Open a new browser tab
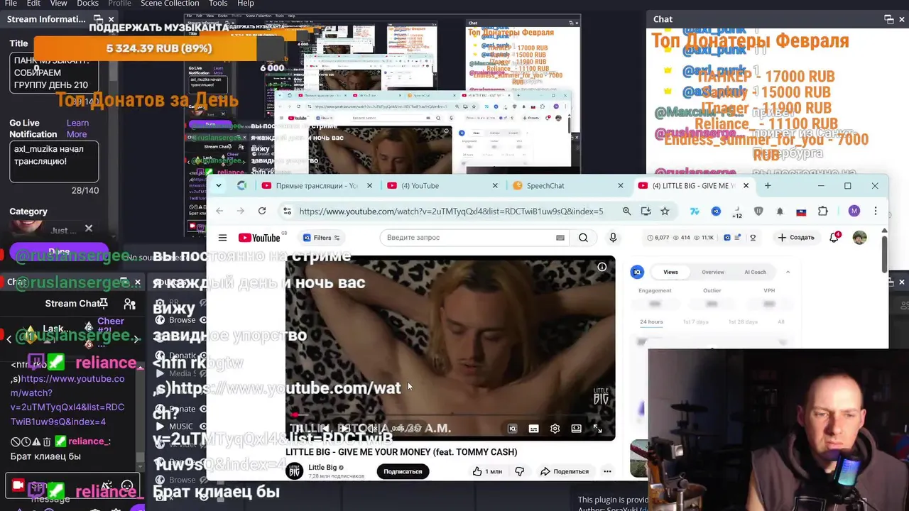This screenshot has width=909, height=511. click(x=768, y=185)
